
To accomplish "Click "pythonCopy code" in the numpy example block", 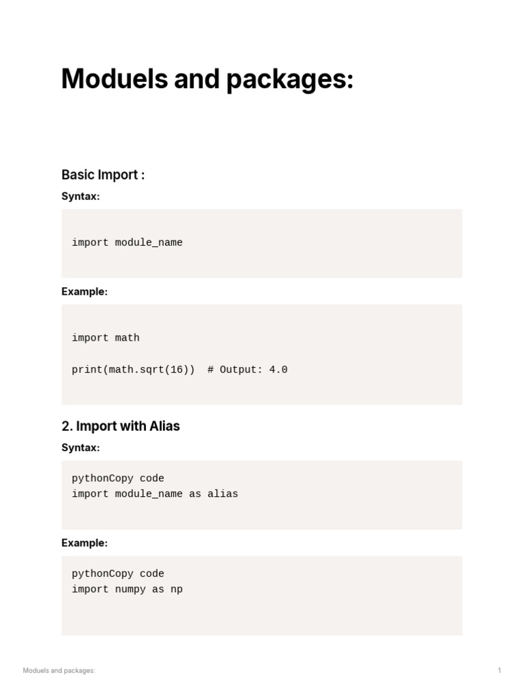I will (x=118, y=574).
